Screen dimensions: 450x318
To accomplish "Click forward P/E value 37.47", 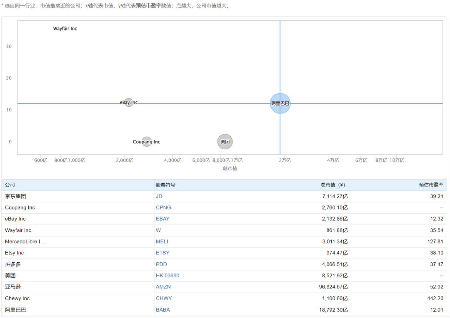I will (x=437, y=264).
